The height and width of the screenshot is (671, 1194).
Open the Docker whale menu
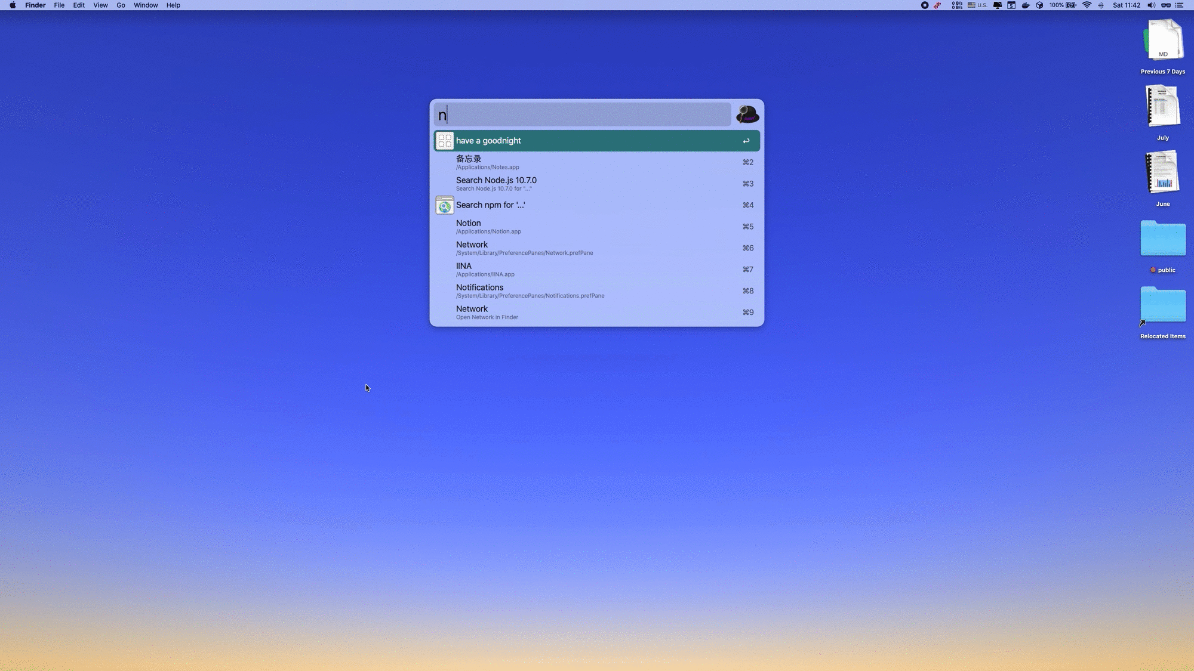1026,5
